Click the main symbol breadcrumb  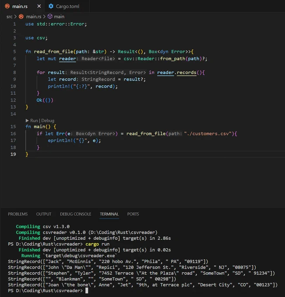point(59,17)
